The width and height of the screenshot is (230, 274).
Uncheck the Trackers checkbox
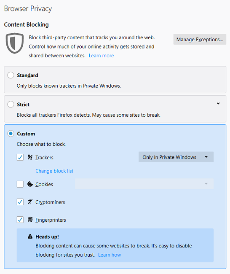pyautogui.click(x=20, y=157)
